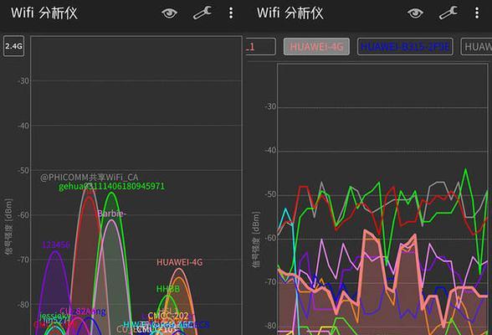
Task: Click the gehua01111406180945971 network label
Action: point(112,186)
